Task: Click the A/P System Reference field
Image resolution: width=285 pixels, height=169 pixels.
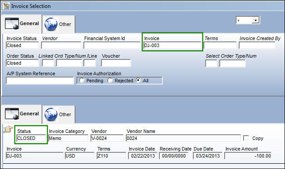Action: coord(40,81)
